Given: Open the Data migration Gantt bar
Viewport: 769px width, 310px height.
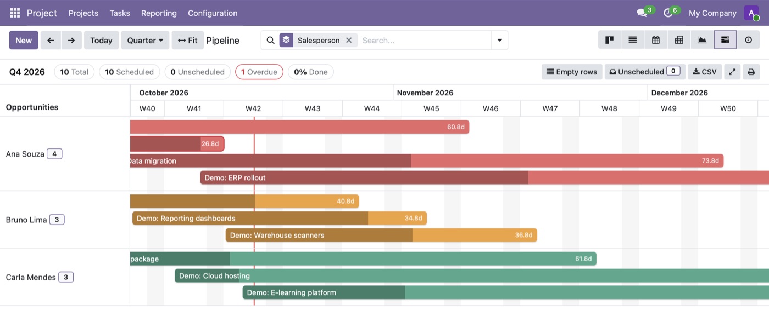Looking at the screenshot, I should (x=426, y=160).
